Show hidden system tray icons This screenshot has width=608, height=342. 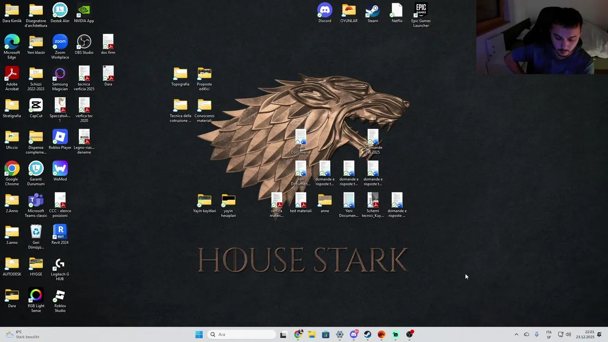pyautogui.click(x=516, y=334)
